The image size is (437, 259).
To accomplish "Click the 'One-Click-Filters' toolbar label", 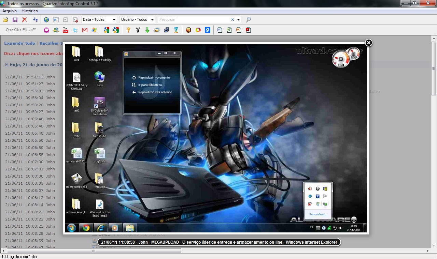I will tap(21, 30).
